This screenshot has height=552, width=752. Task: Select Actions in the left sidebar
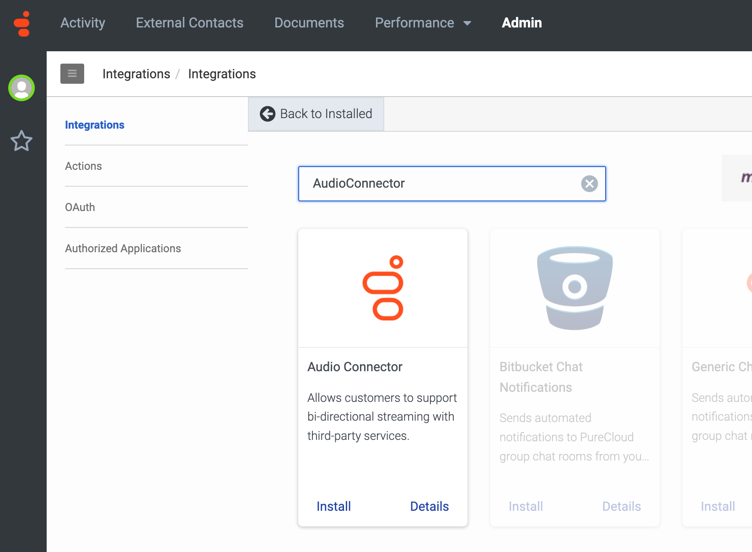coord(83,166)
